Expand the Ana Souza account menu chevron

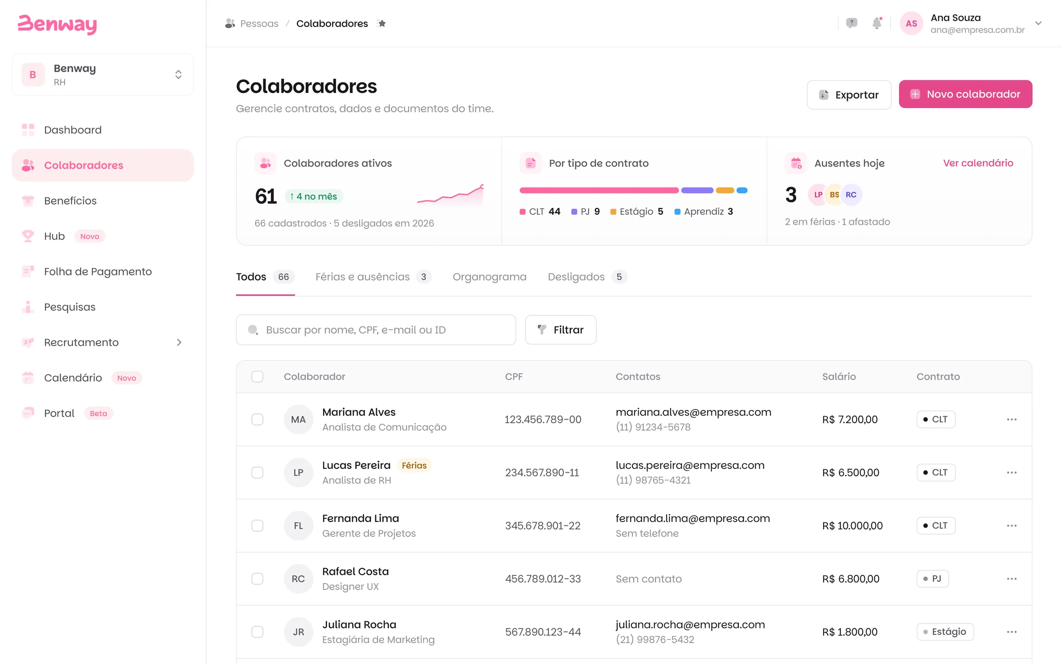1038,23
